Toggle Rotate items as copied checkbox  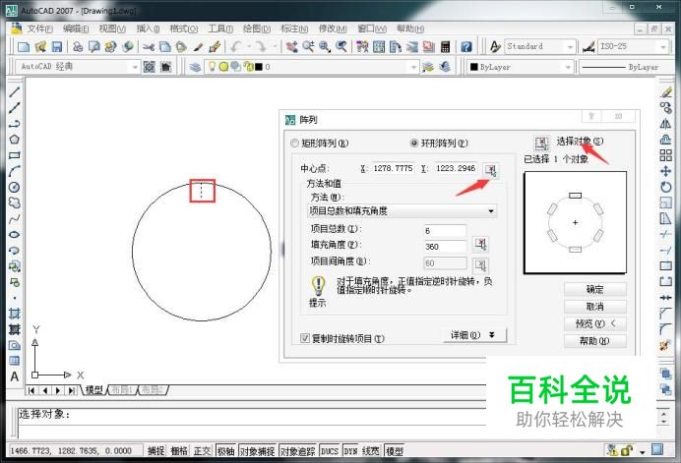pos(305,338)
